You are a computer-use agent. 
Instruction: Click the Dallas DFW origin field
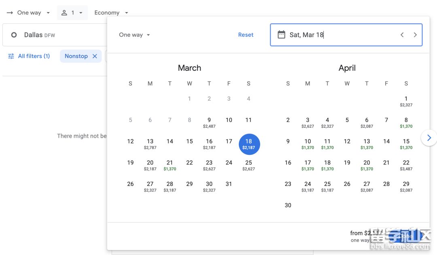[57, 35]
